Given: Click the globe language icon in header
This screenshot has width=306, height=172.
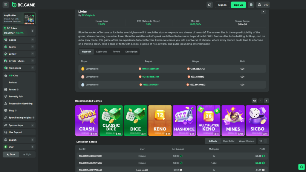Looking at the screenshot, I should pyautogui.click(x=259, y=5).
